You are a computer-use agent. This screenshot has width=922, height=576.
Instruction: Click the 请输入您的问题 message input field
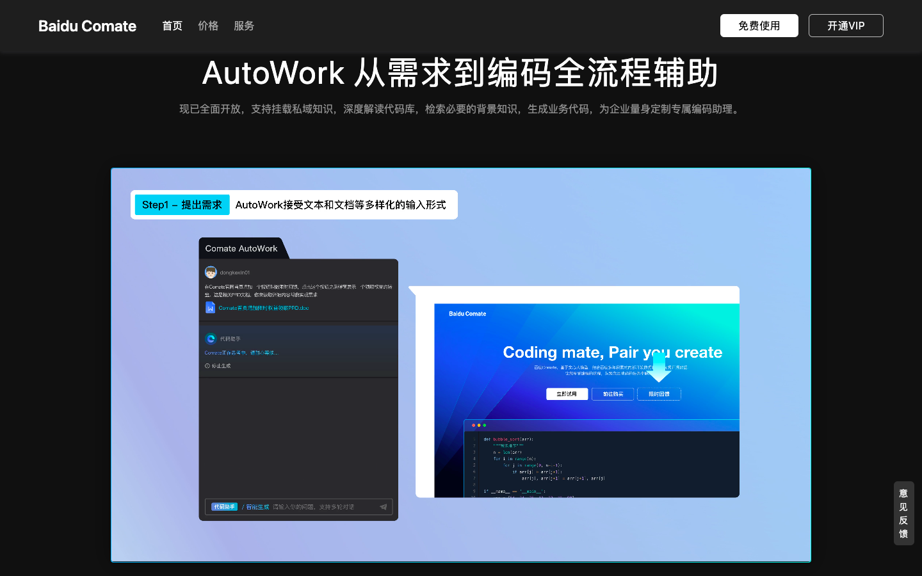[x=314, y=506]
